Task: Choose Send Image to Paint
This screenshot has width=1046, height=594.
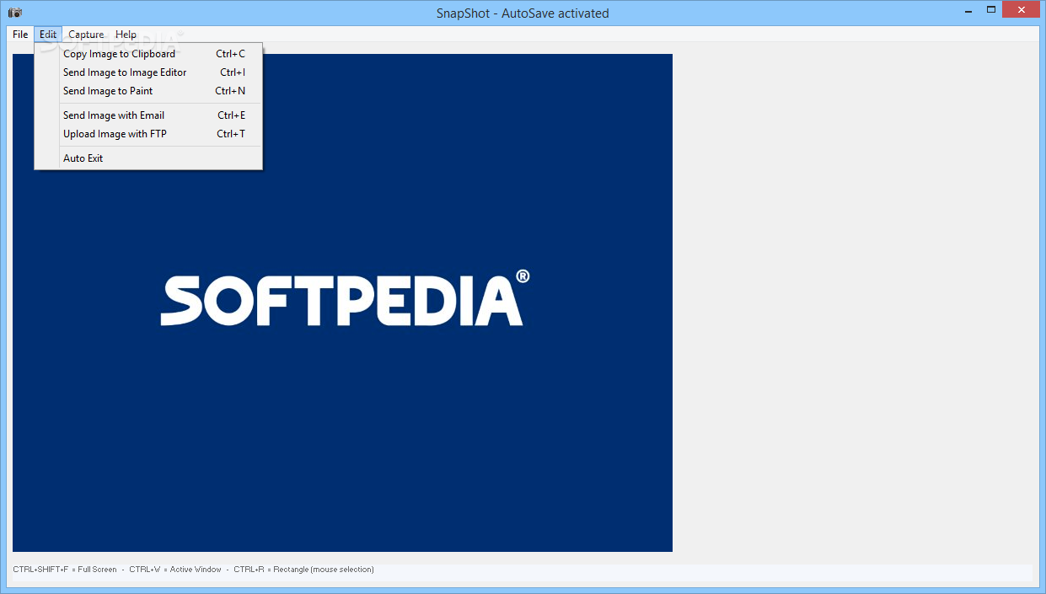Action: click(148, 91)
